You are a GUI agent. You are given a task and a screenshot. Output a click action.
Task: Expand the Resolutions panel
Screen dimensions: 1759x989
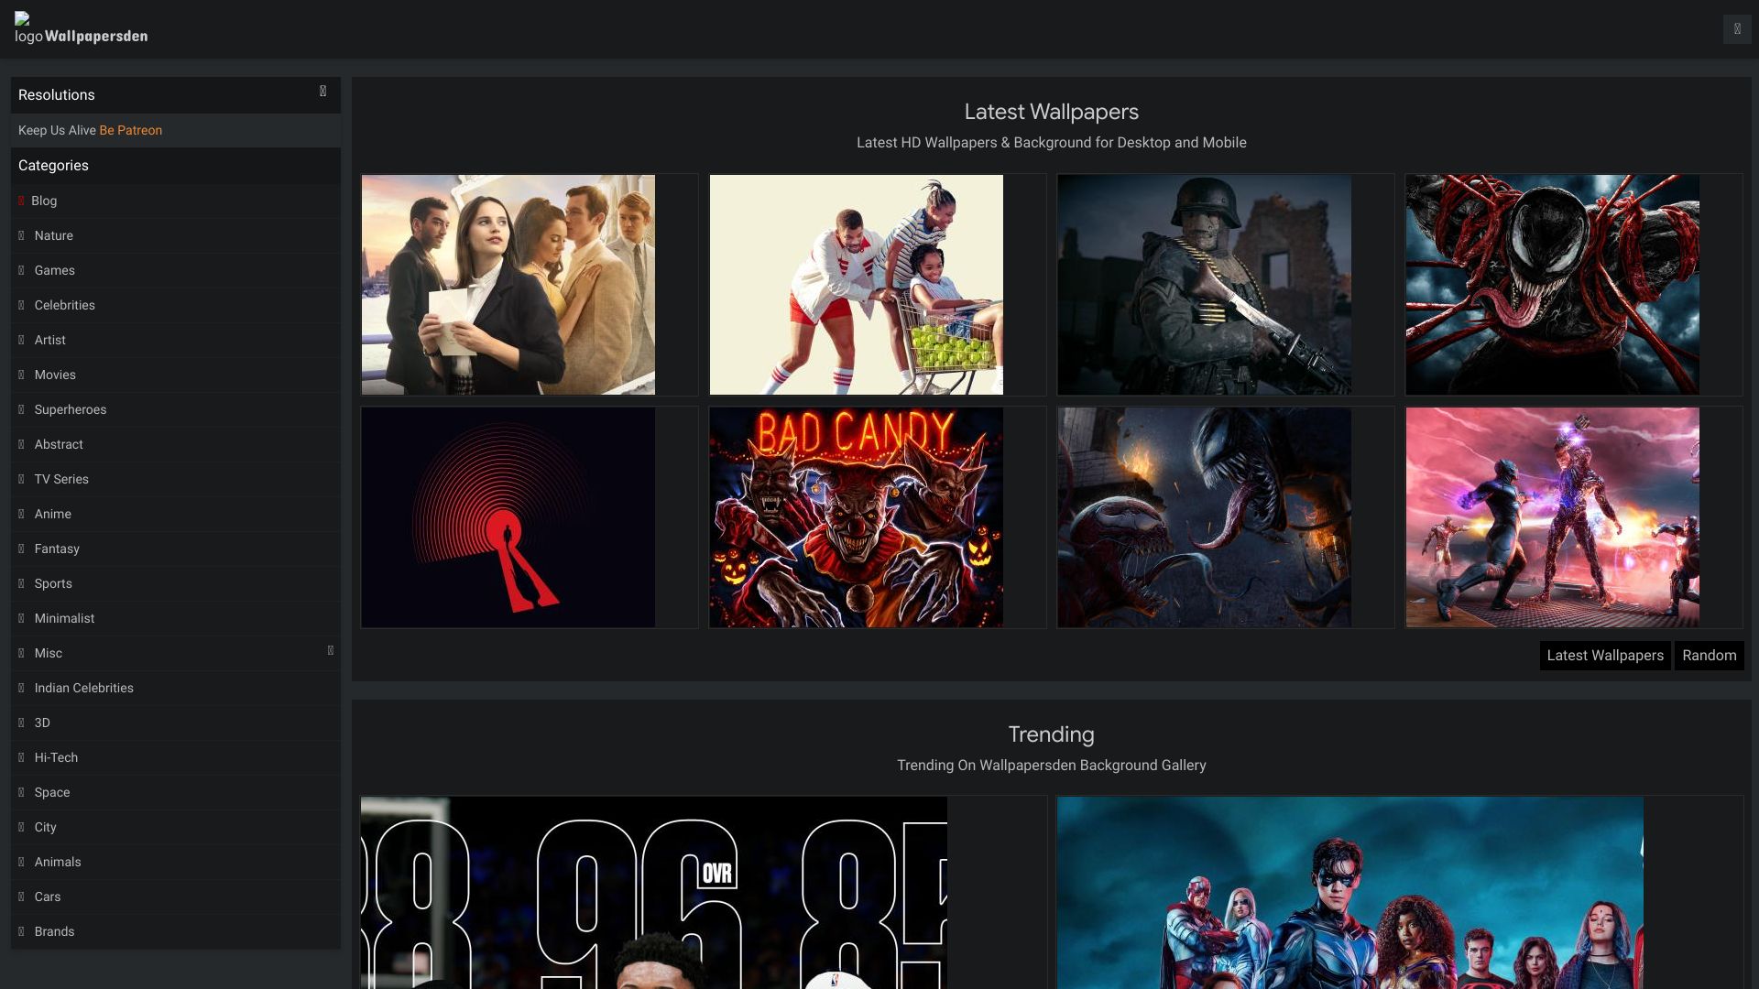coord(322,92)
